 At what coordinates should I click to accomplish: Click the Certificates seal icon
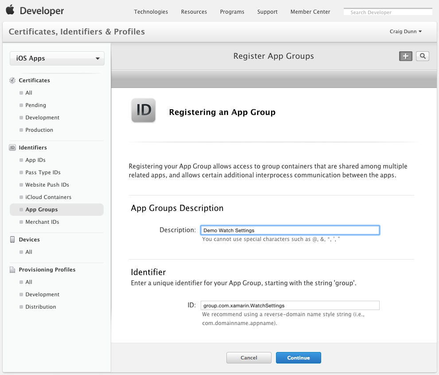[x=12, y=80]
